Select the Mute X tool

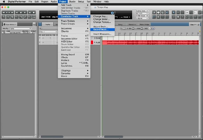[x=178, y=17]
